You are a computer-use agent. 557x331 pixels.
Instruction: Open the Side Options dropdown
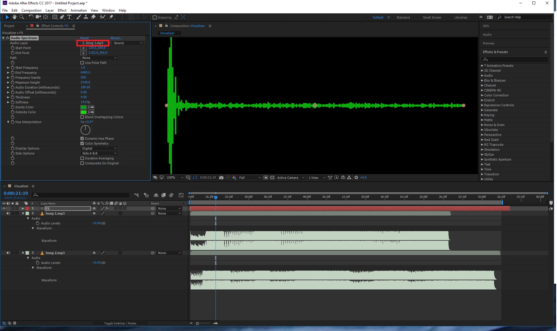99,153
